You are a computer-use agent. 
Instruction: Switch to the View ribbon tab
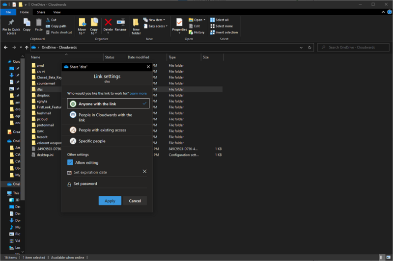[57, 12]
